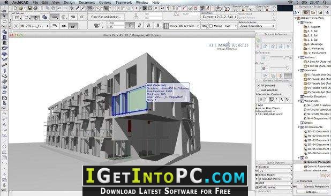Open the Teamwork menu

pos(124,2)
